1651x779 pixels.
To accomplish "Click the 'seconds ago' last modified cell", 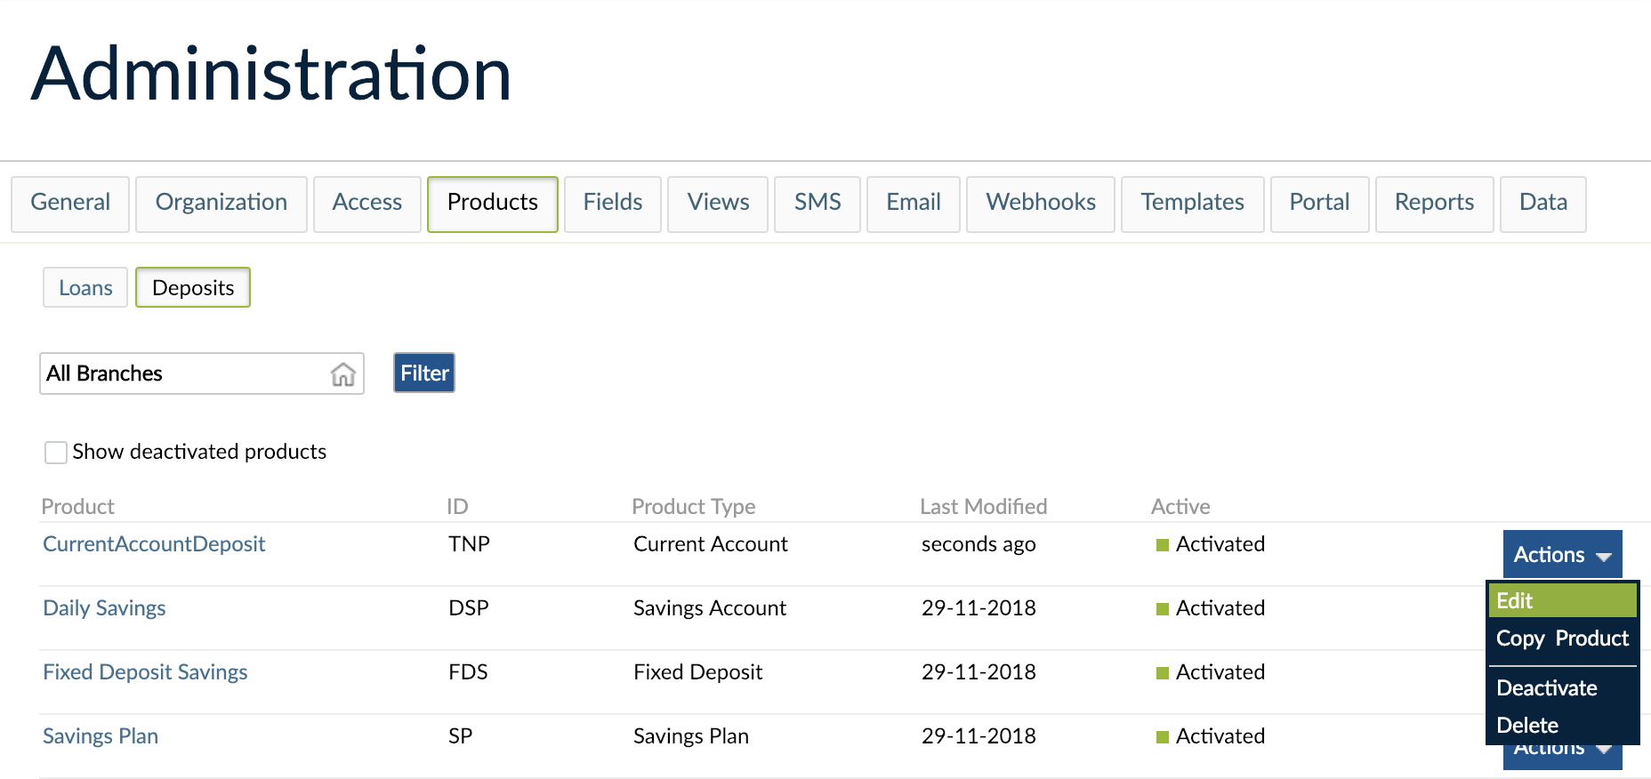I will coord(979,544).
